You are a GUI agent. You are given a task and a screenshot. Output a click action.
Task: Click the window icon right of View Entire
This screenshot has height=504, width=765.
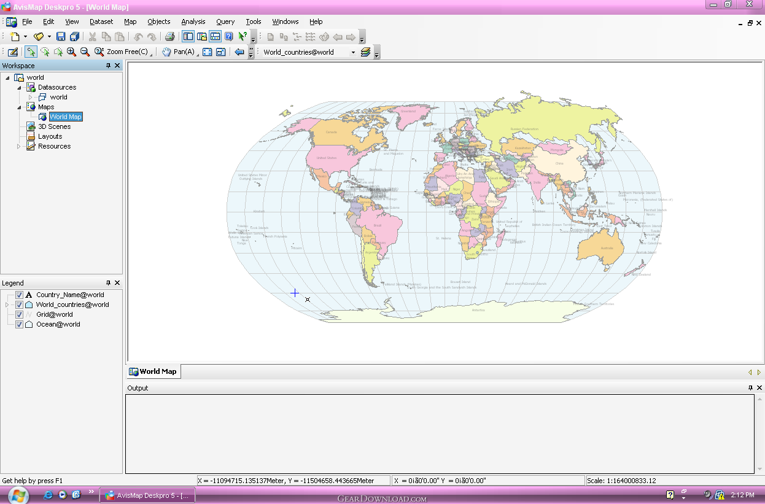point(221,52)
